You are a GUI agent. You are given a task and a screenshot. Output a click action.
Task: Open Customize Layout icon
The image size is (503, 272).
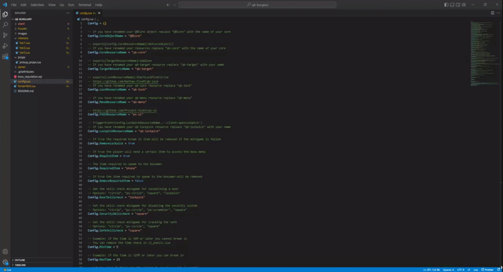(464, 5)
